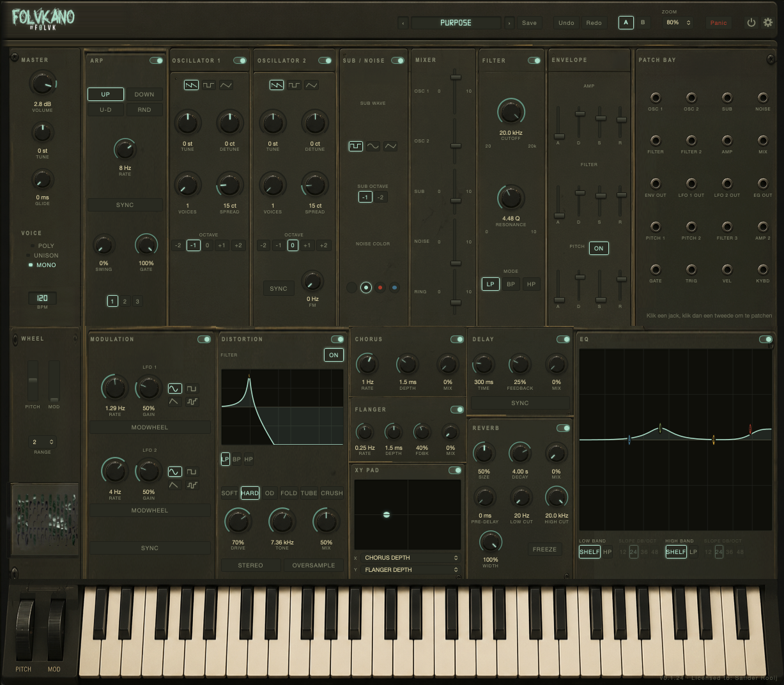Select square waveform for Oscillator 1

(209, 85)
